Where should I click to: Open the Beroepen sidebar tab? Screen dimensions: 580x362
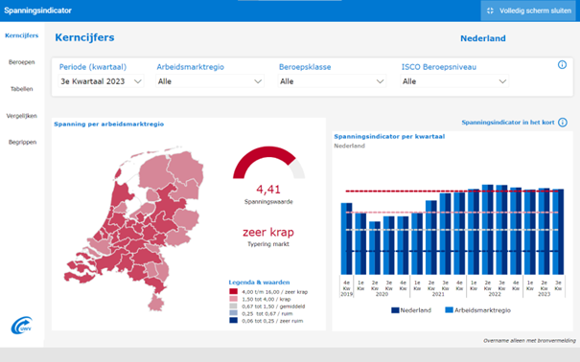pos(21,62)
